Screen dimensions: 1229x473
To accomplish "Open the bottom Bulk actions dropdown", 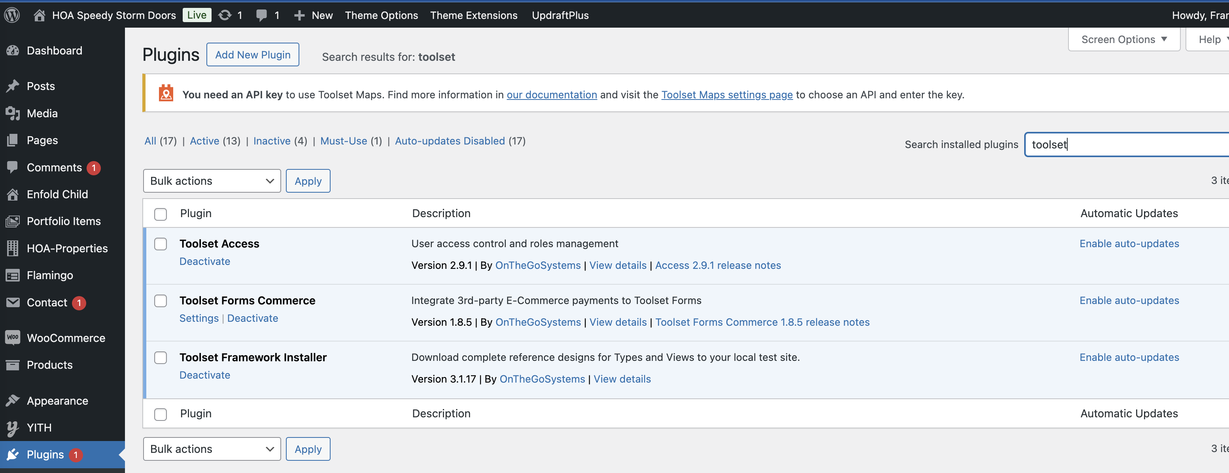I will pyautogui.click(x=212, y=449).
